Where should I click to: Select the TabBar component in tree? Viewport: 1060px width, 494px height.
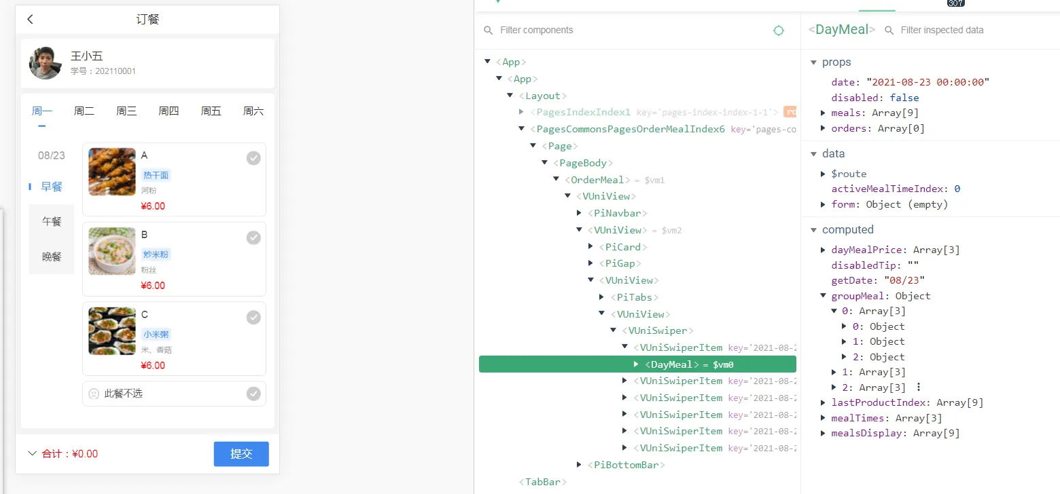[542, 482]
